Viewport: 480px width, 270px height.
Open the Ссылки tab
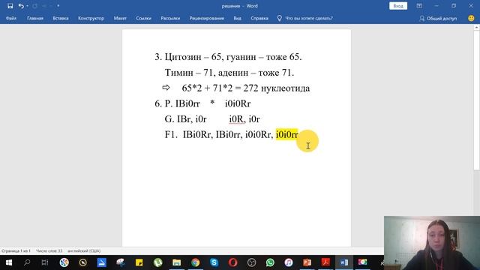tap(143, 18)
